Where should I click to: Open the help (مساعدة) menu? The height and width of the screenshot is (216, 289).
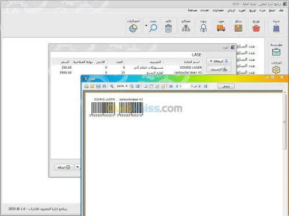pyautogui.click(x=192, y=10)
